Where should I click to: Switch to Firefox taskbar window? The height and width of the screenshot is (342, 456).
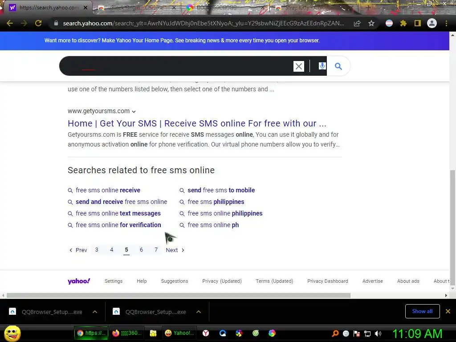(x=127, y=333)
